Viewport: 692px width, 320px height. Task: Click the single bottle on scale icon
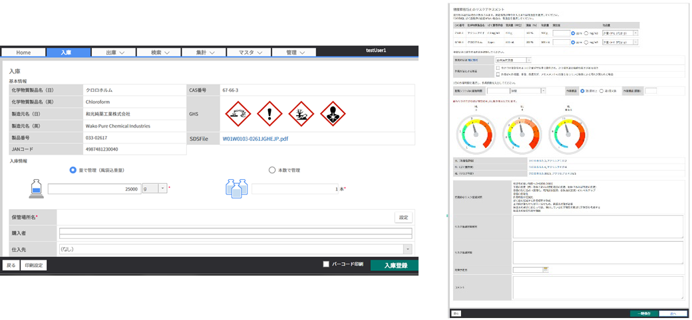pos(38,189)
